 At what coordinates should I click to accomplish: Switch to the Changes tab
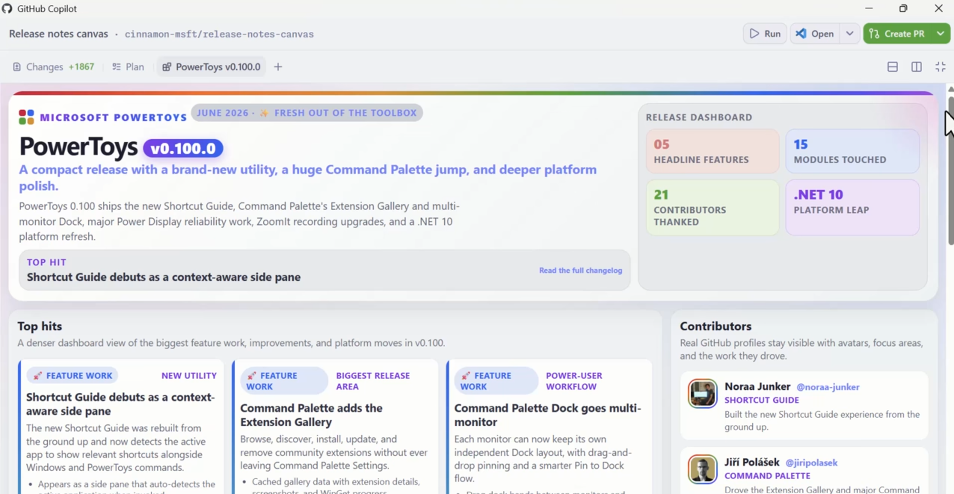pos(53,67)
